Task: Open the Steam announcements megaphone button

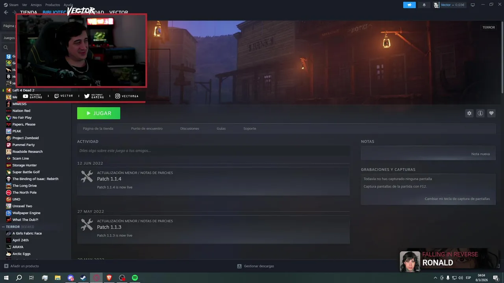Action: coord(409,5)
